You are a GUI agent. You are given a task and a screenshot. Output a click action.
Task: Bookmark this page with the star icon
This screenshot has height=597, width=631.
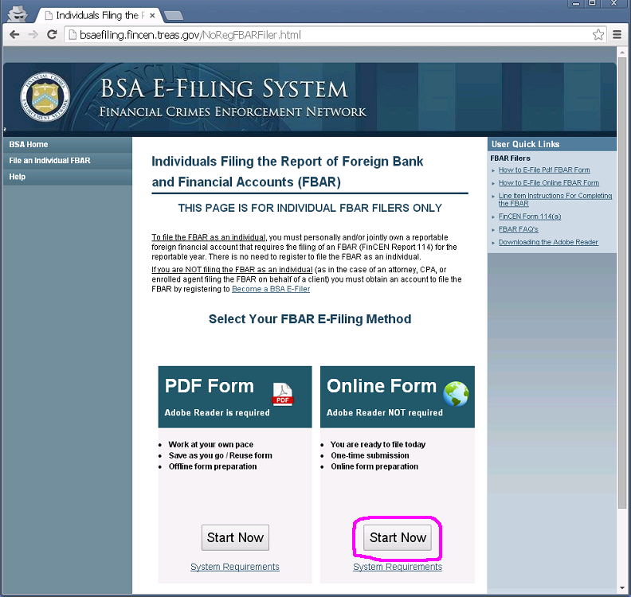pyautogui.click(x=598, y=34)
